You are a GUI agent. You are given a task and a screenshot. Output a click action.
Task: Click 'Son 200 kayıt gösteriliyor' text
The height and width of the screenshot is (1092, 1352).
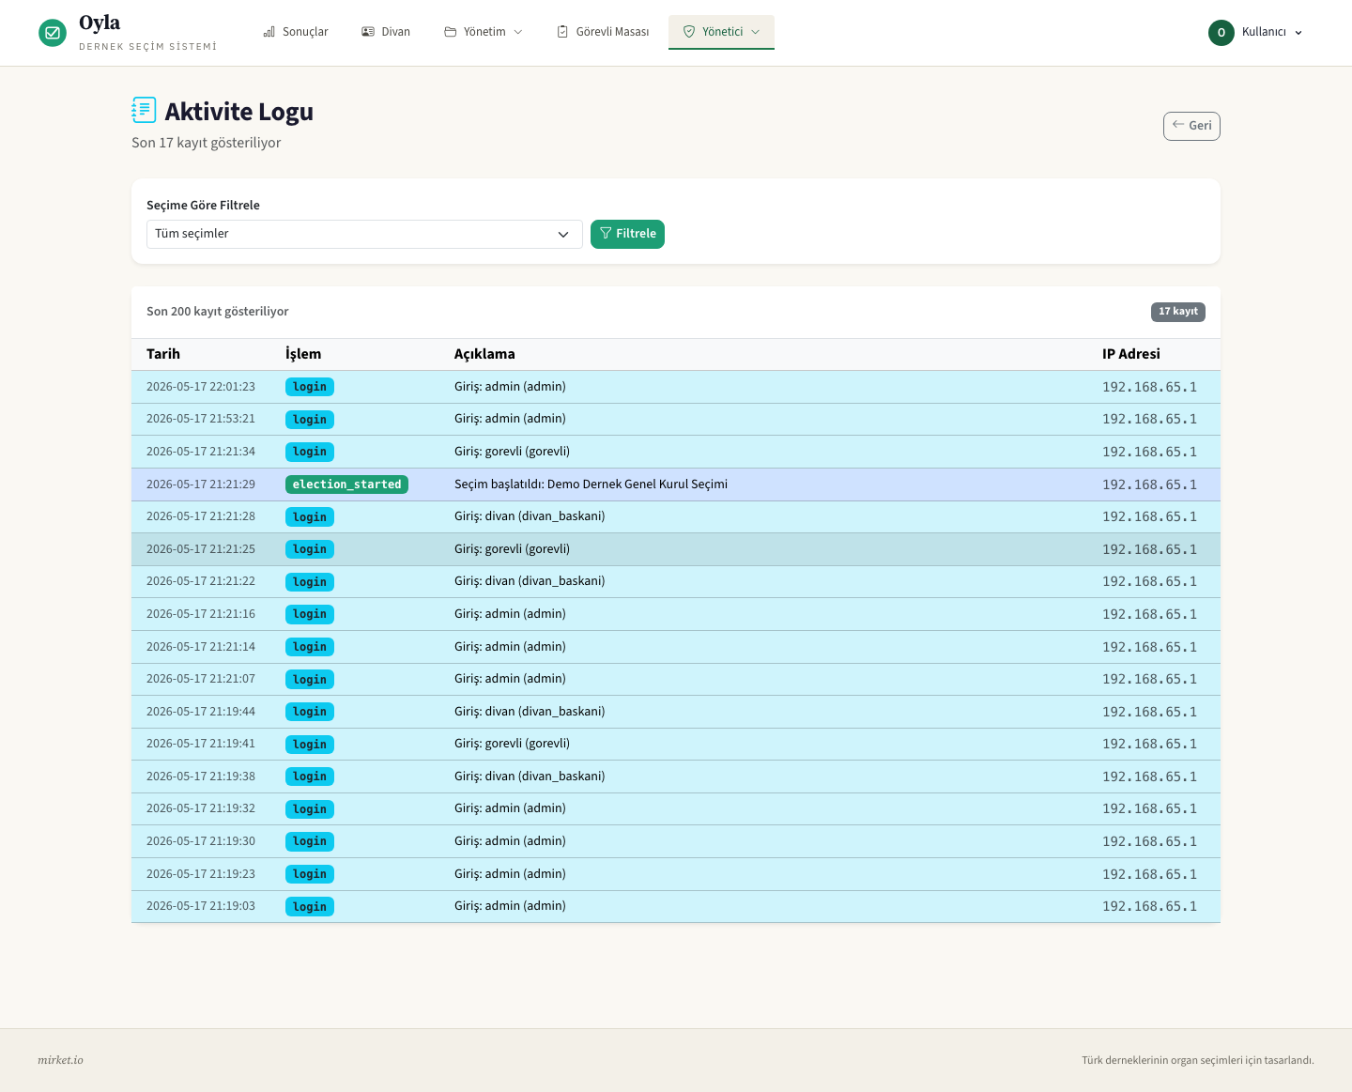pos(218,312)
